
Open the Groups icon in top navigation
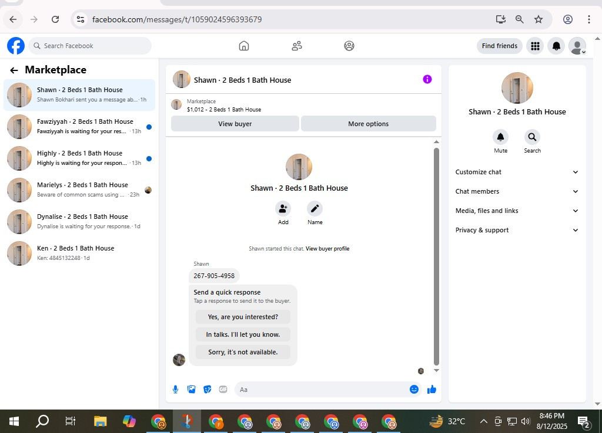click(349, 46)
